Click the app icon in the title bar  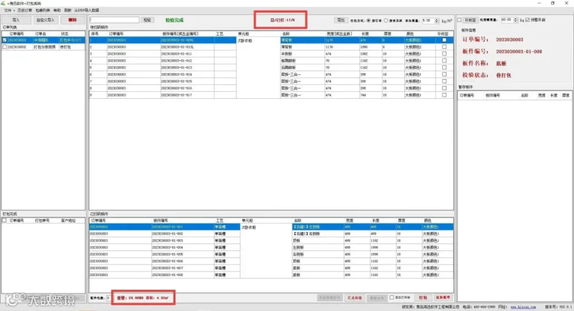[3, 3]
